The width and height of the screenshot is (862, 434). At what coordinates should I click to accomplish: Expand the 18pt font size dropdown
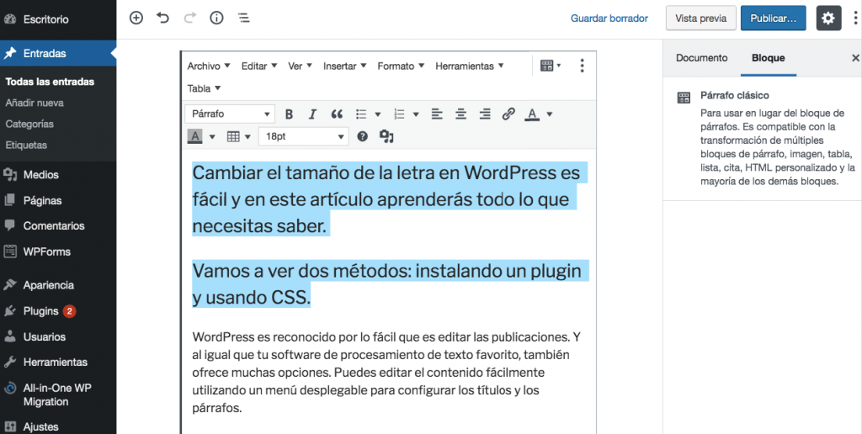tap(303, 136)
